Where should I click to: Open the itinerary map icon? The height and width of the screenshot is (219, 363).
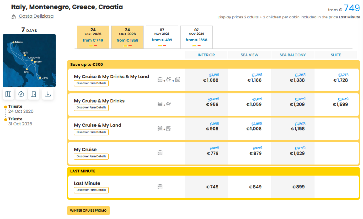8,94
